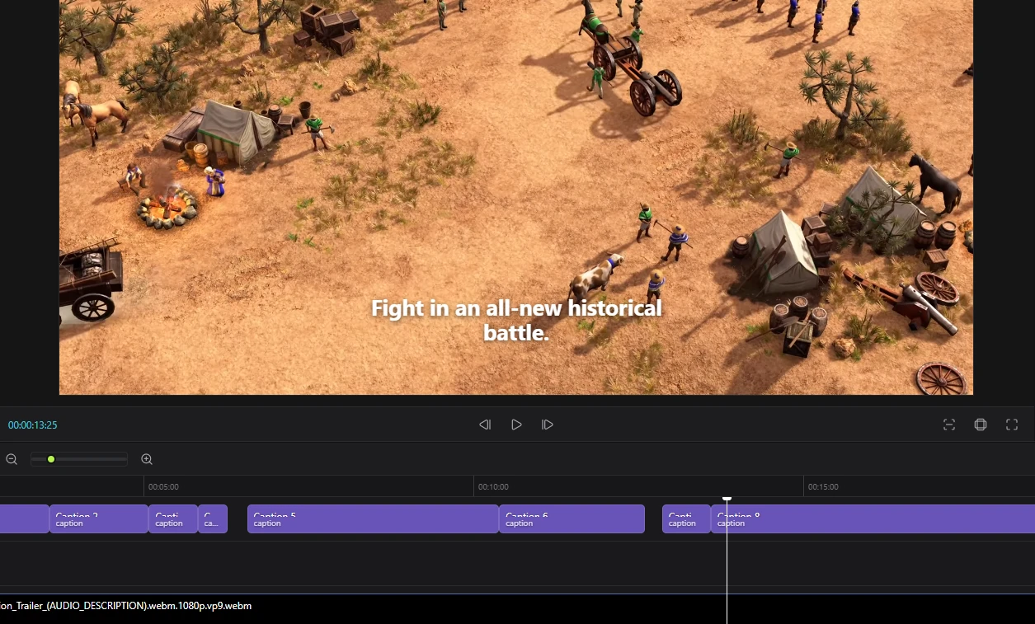Zoom out the timeline with minus magnifier
This screenshot has width=1035, height=624.
coord(12,459)
